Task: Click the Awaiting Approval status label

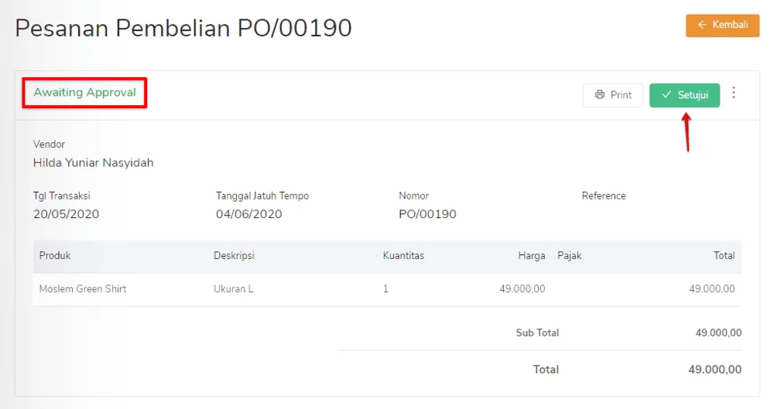Action: pos(84,93)
